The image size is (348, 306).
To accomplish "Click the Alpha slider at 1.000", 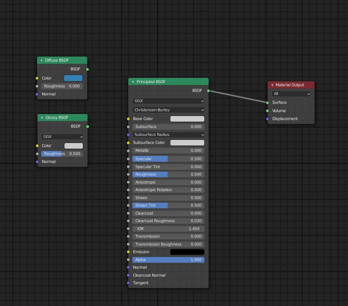I will (x=168, y=260).
